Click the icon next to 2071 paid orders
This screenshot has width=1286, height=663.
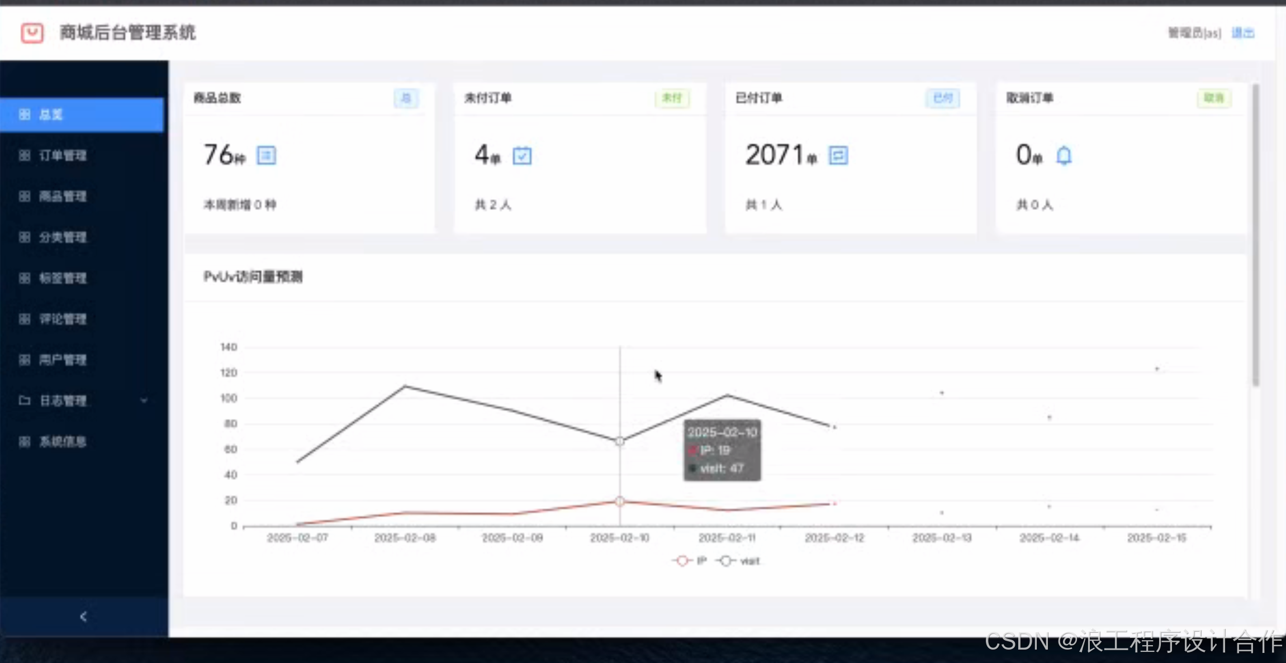(x=838, y=155)
